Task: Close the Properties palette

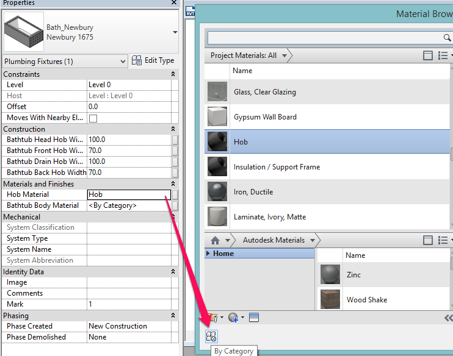Action: [174, 2]
